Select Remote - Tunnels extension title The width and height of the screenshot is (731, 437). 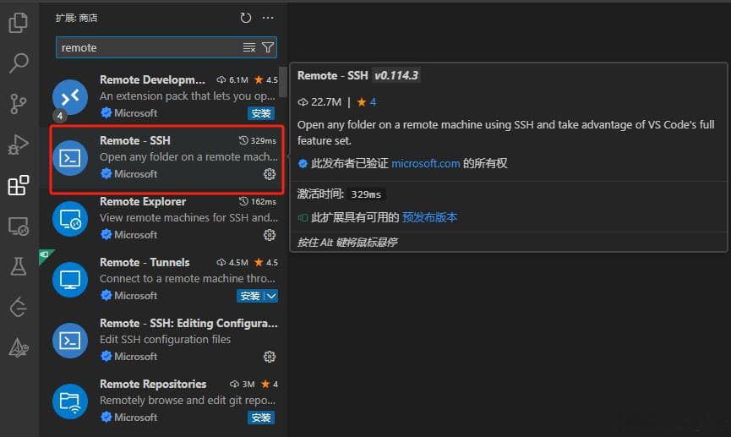(x=145, y=263)
